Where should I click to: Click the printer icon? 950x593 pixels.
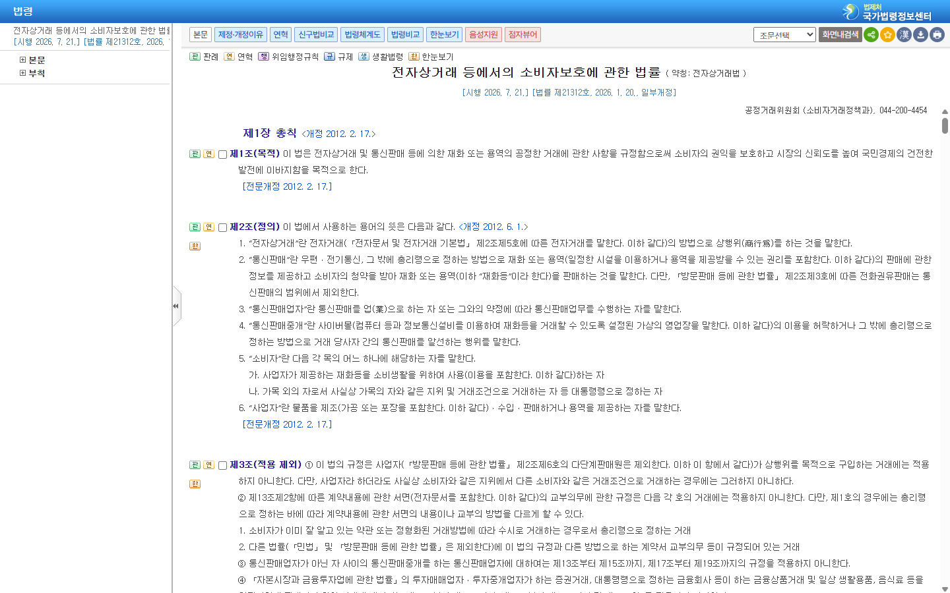937,35
